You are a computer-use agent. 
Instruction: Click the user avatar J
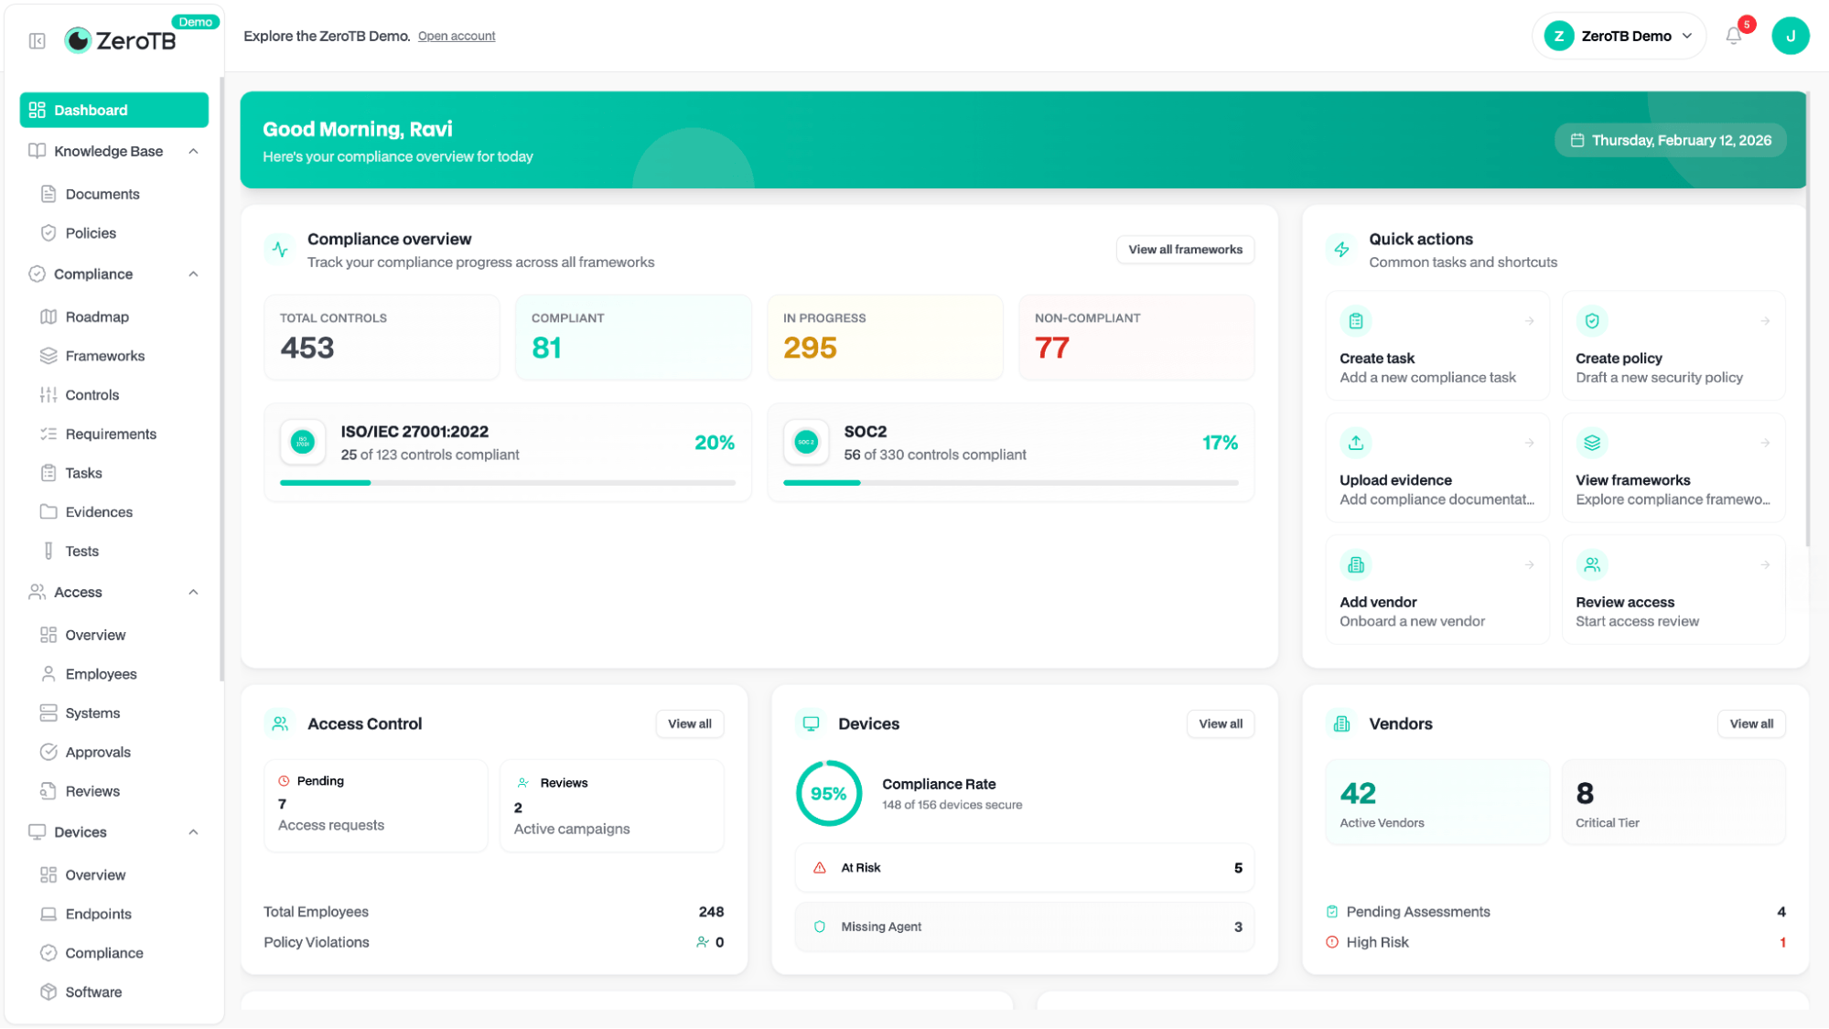pos(1790,36)
